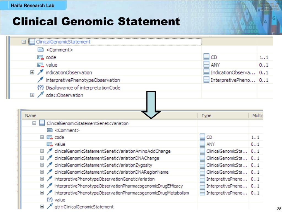282x212 pixels.
Task: Click the generalization arrow for gtr::ClinicalGenomicStatement
Action: (50, 206)
